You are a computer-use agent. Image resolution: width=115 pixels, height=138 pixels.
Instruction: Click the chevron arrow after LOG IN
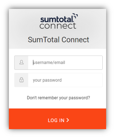click(x=68, y=120)
